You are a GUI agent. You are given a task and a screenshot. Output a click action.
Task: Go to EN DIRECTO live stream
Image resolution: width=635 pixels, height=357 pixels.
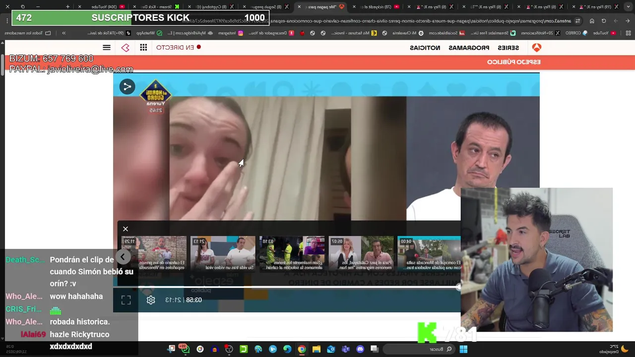pyautogui.click(x=179, y=48)
